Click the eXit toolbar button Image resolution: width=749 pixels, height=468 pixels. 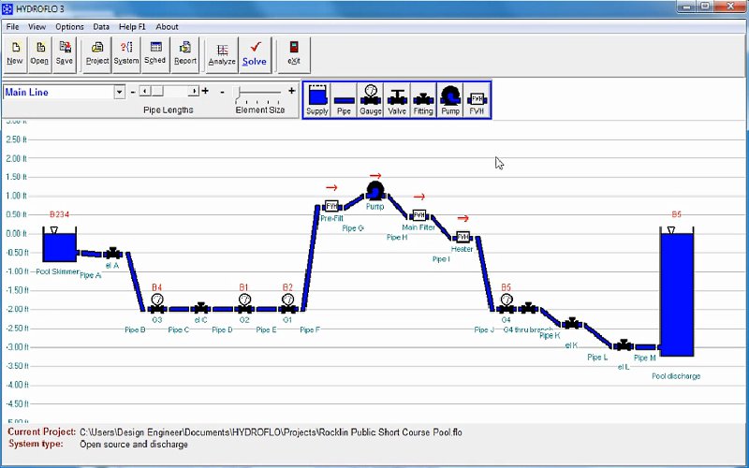pyautogui.click(x=294, y=54)
